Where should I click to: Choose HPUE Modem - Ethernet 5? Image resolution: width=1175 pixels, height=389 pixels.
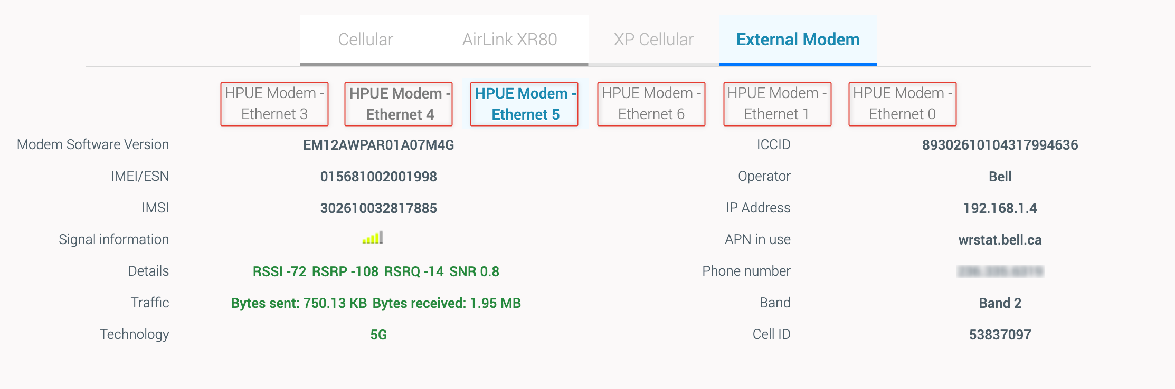click(x=525, y=104)
